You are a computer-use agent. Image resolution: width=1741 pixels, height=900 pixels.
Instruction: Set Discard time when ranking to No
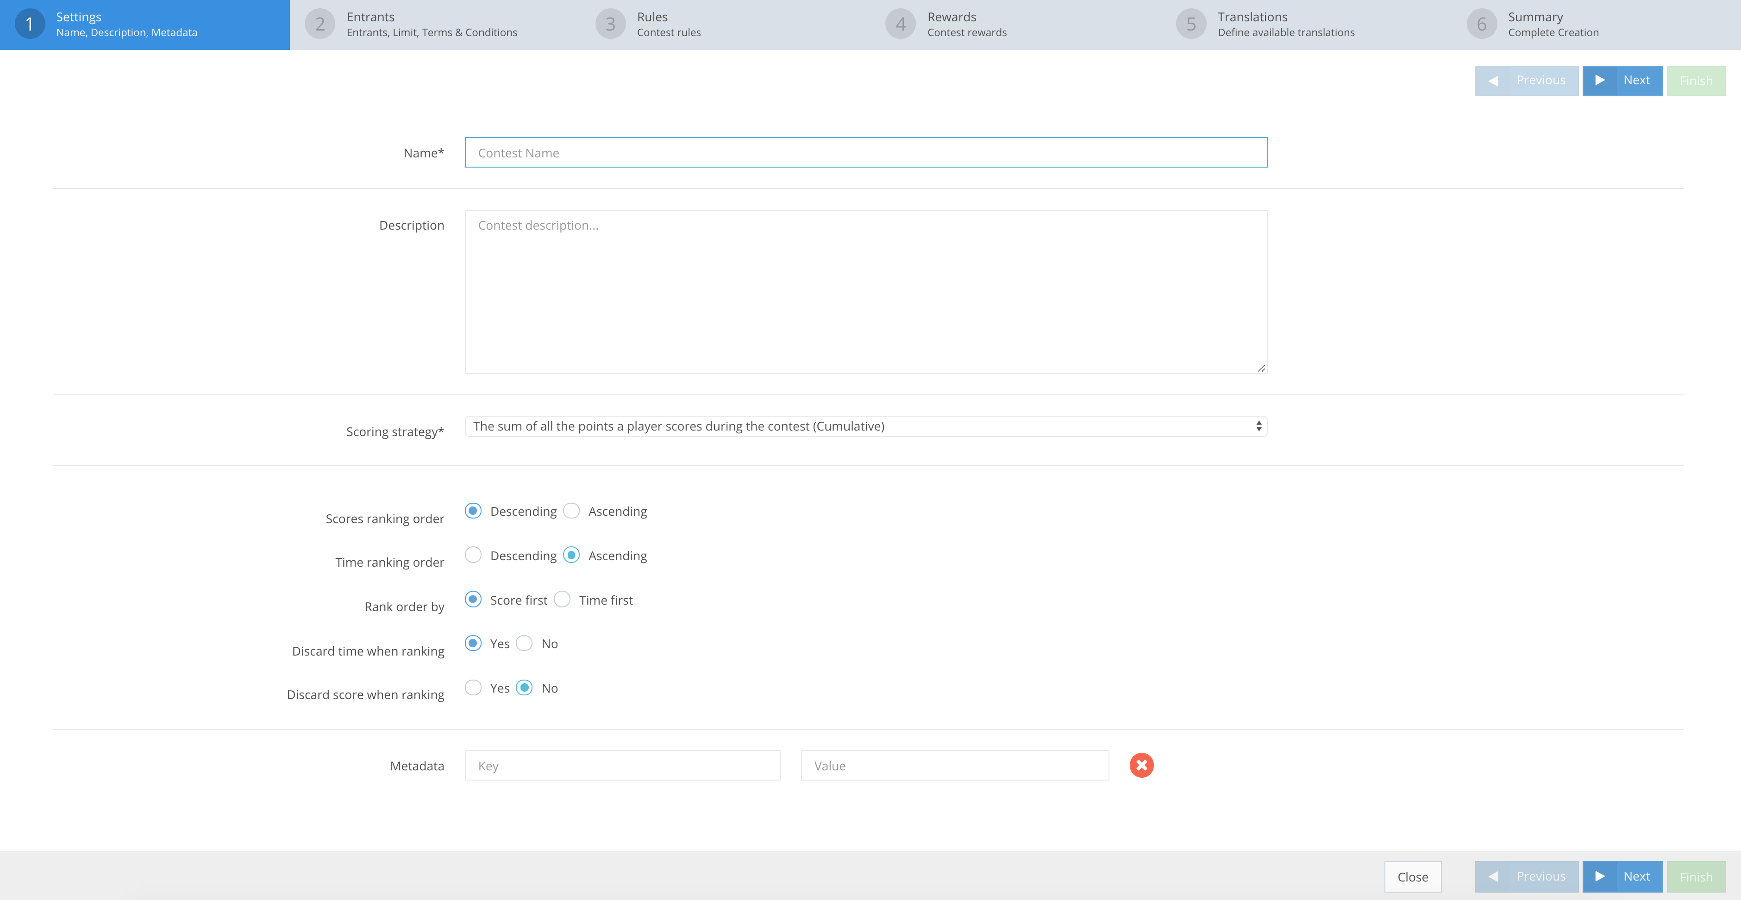click(525, 643)
